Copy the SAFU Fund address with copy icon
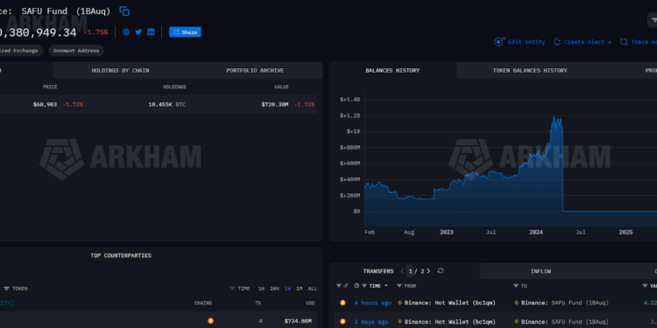This screenshot has height=328, width=657. [x=124, y=10]
